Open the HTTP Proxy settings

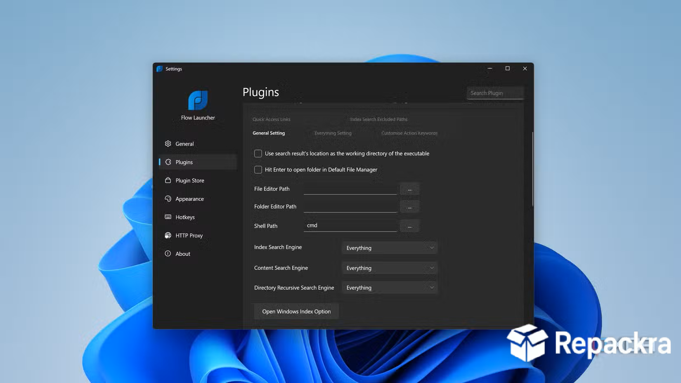[198, 235]
